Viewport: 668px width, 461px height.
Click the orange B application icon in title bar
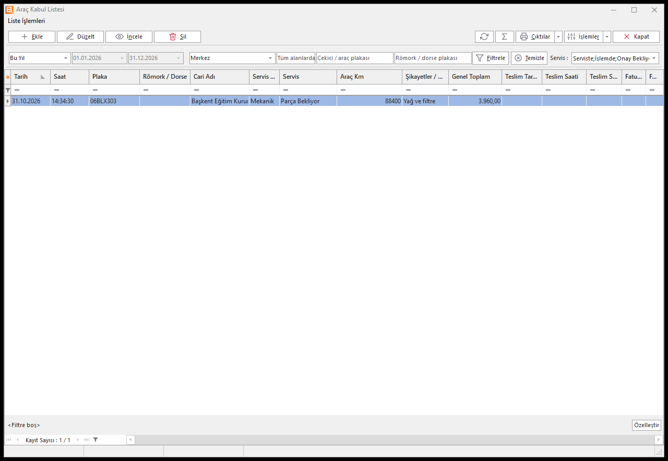9,9
